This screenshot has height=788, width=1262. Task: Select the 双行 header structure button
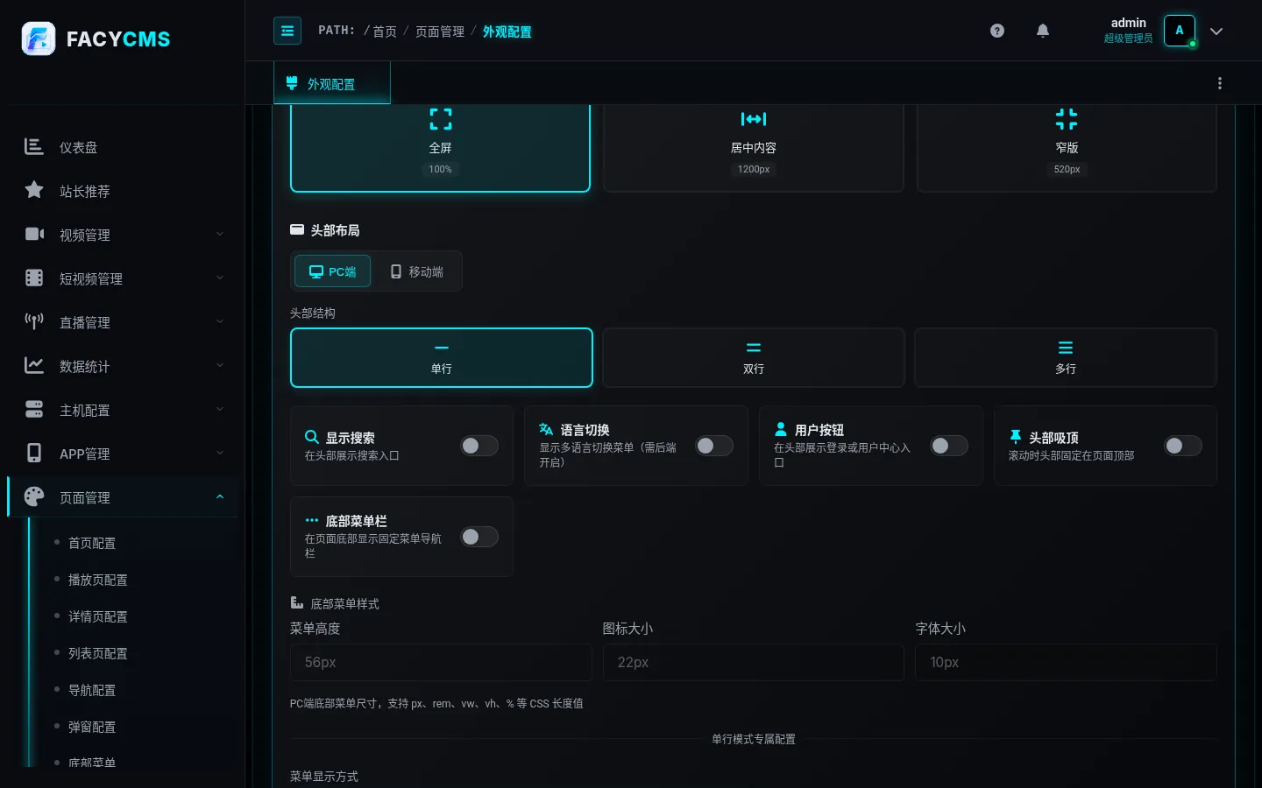tap(754, 357)
